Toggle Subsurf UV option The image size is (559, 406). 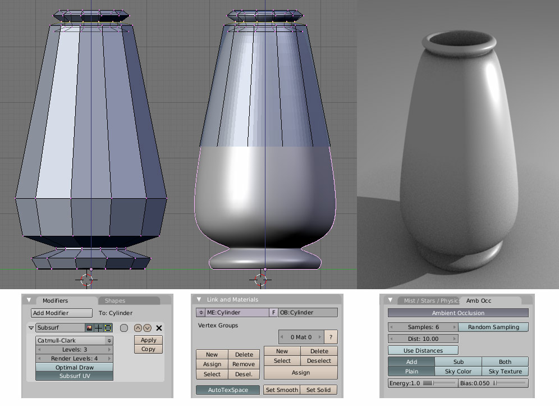[x=74, y=376]
